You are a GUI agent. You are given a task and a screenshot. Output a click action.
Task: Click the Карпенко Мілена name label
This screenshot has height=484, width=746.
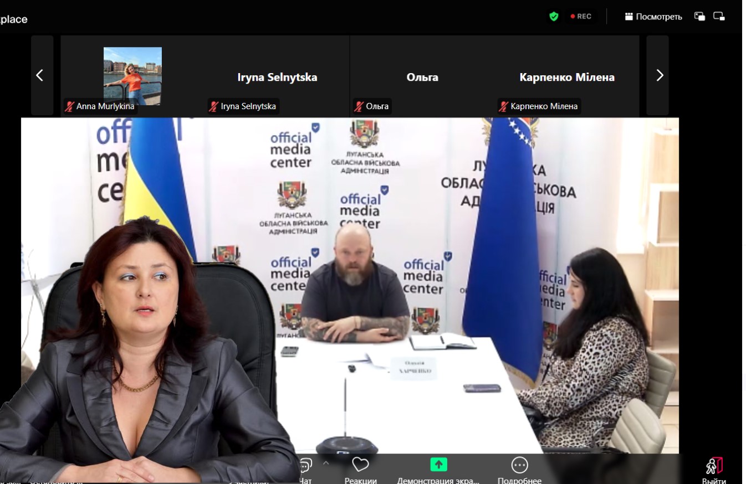coord(544,106)
